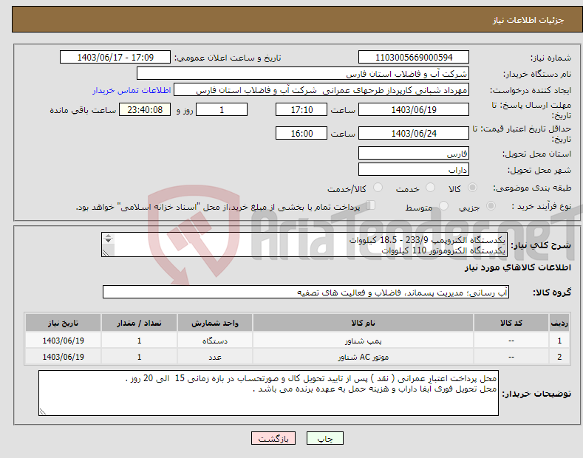Click the ردیف column header
Screen dimensions: 583x458
tap(559, 323)
